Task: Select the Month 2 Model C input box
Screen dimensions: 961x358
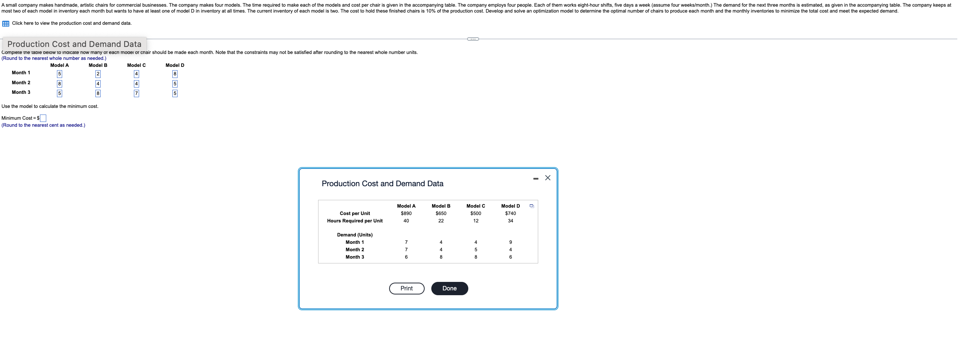Action: coord(136,83)
